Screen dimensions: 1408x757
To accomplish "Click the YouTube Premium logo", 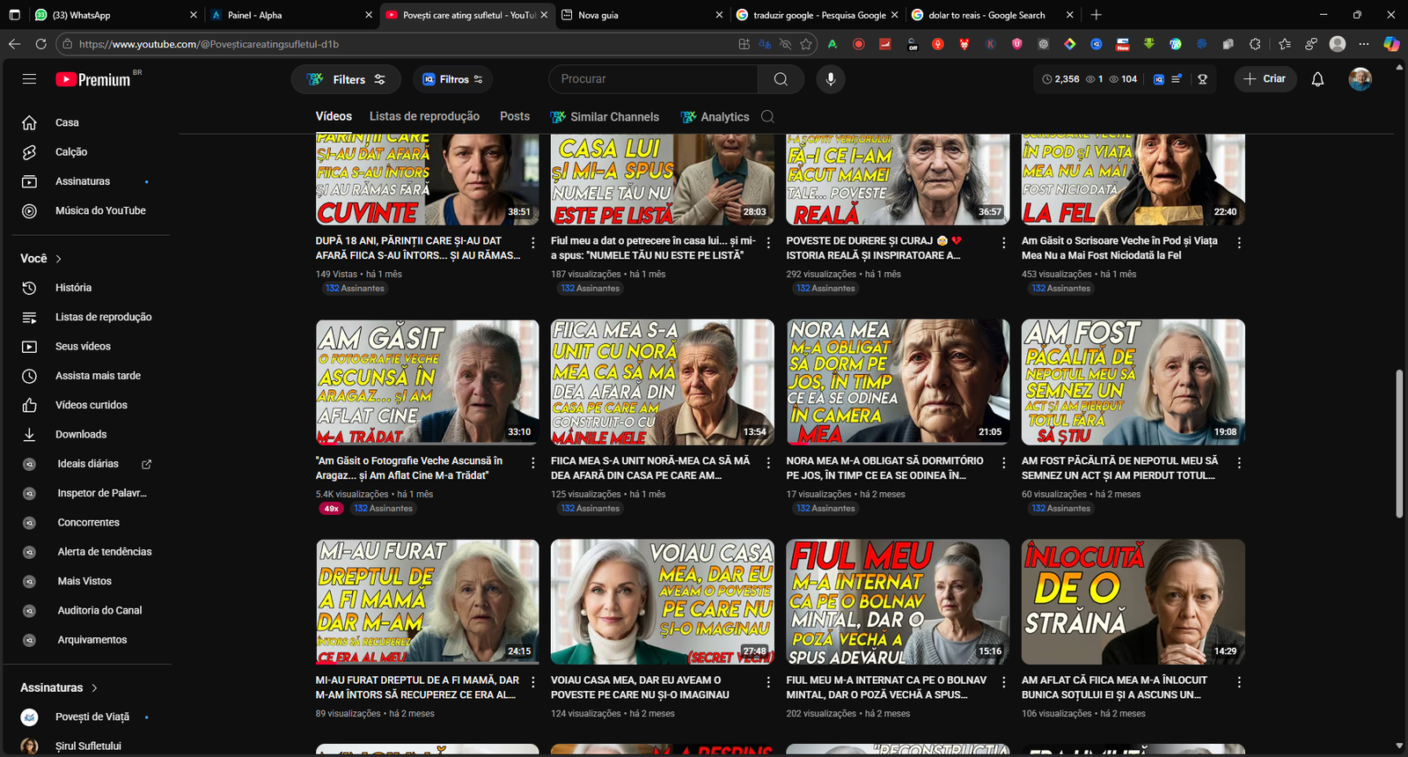I will [x=93, y=79].
